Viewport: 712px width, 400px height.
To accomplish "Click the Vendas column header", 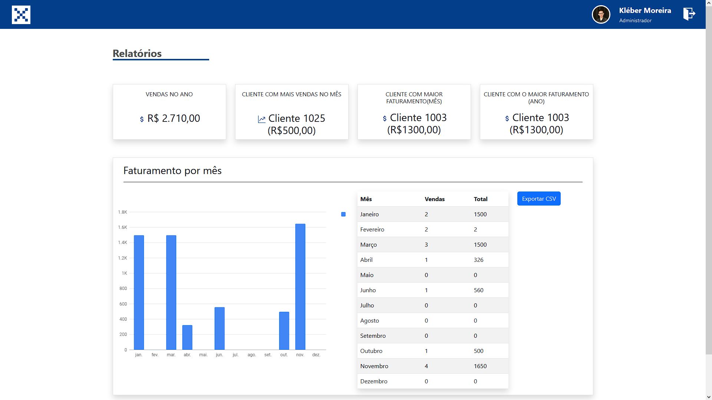I will pyautogui.click(x=435, y=199).
